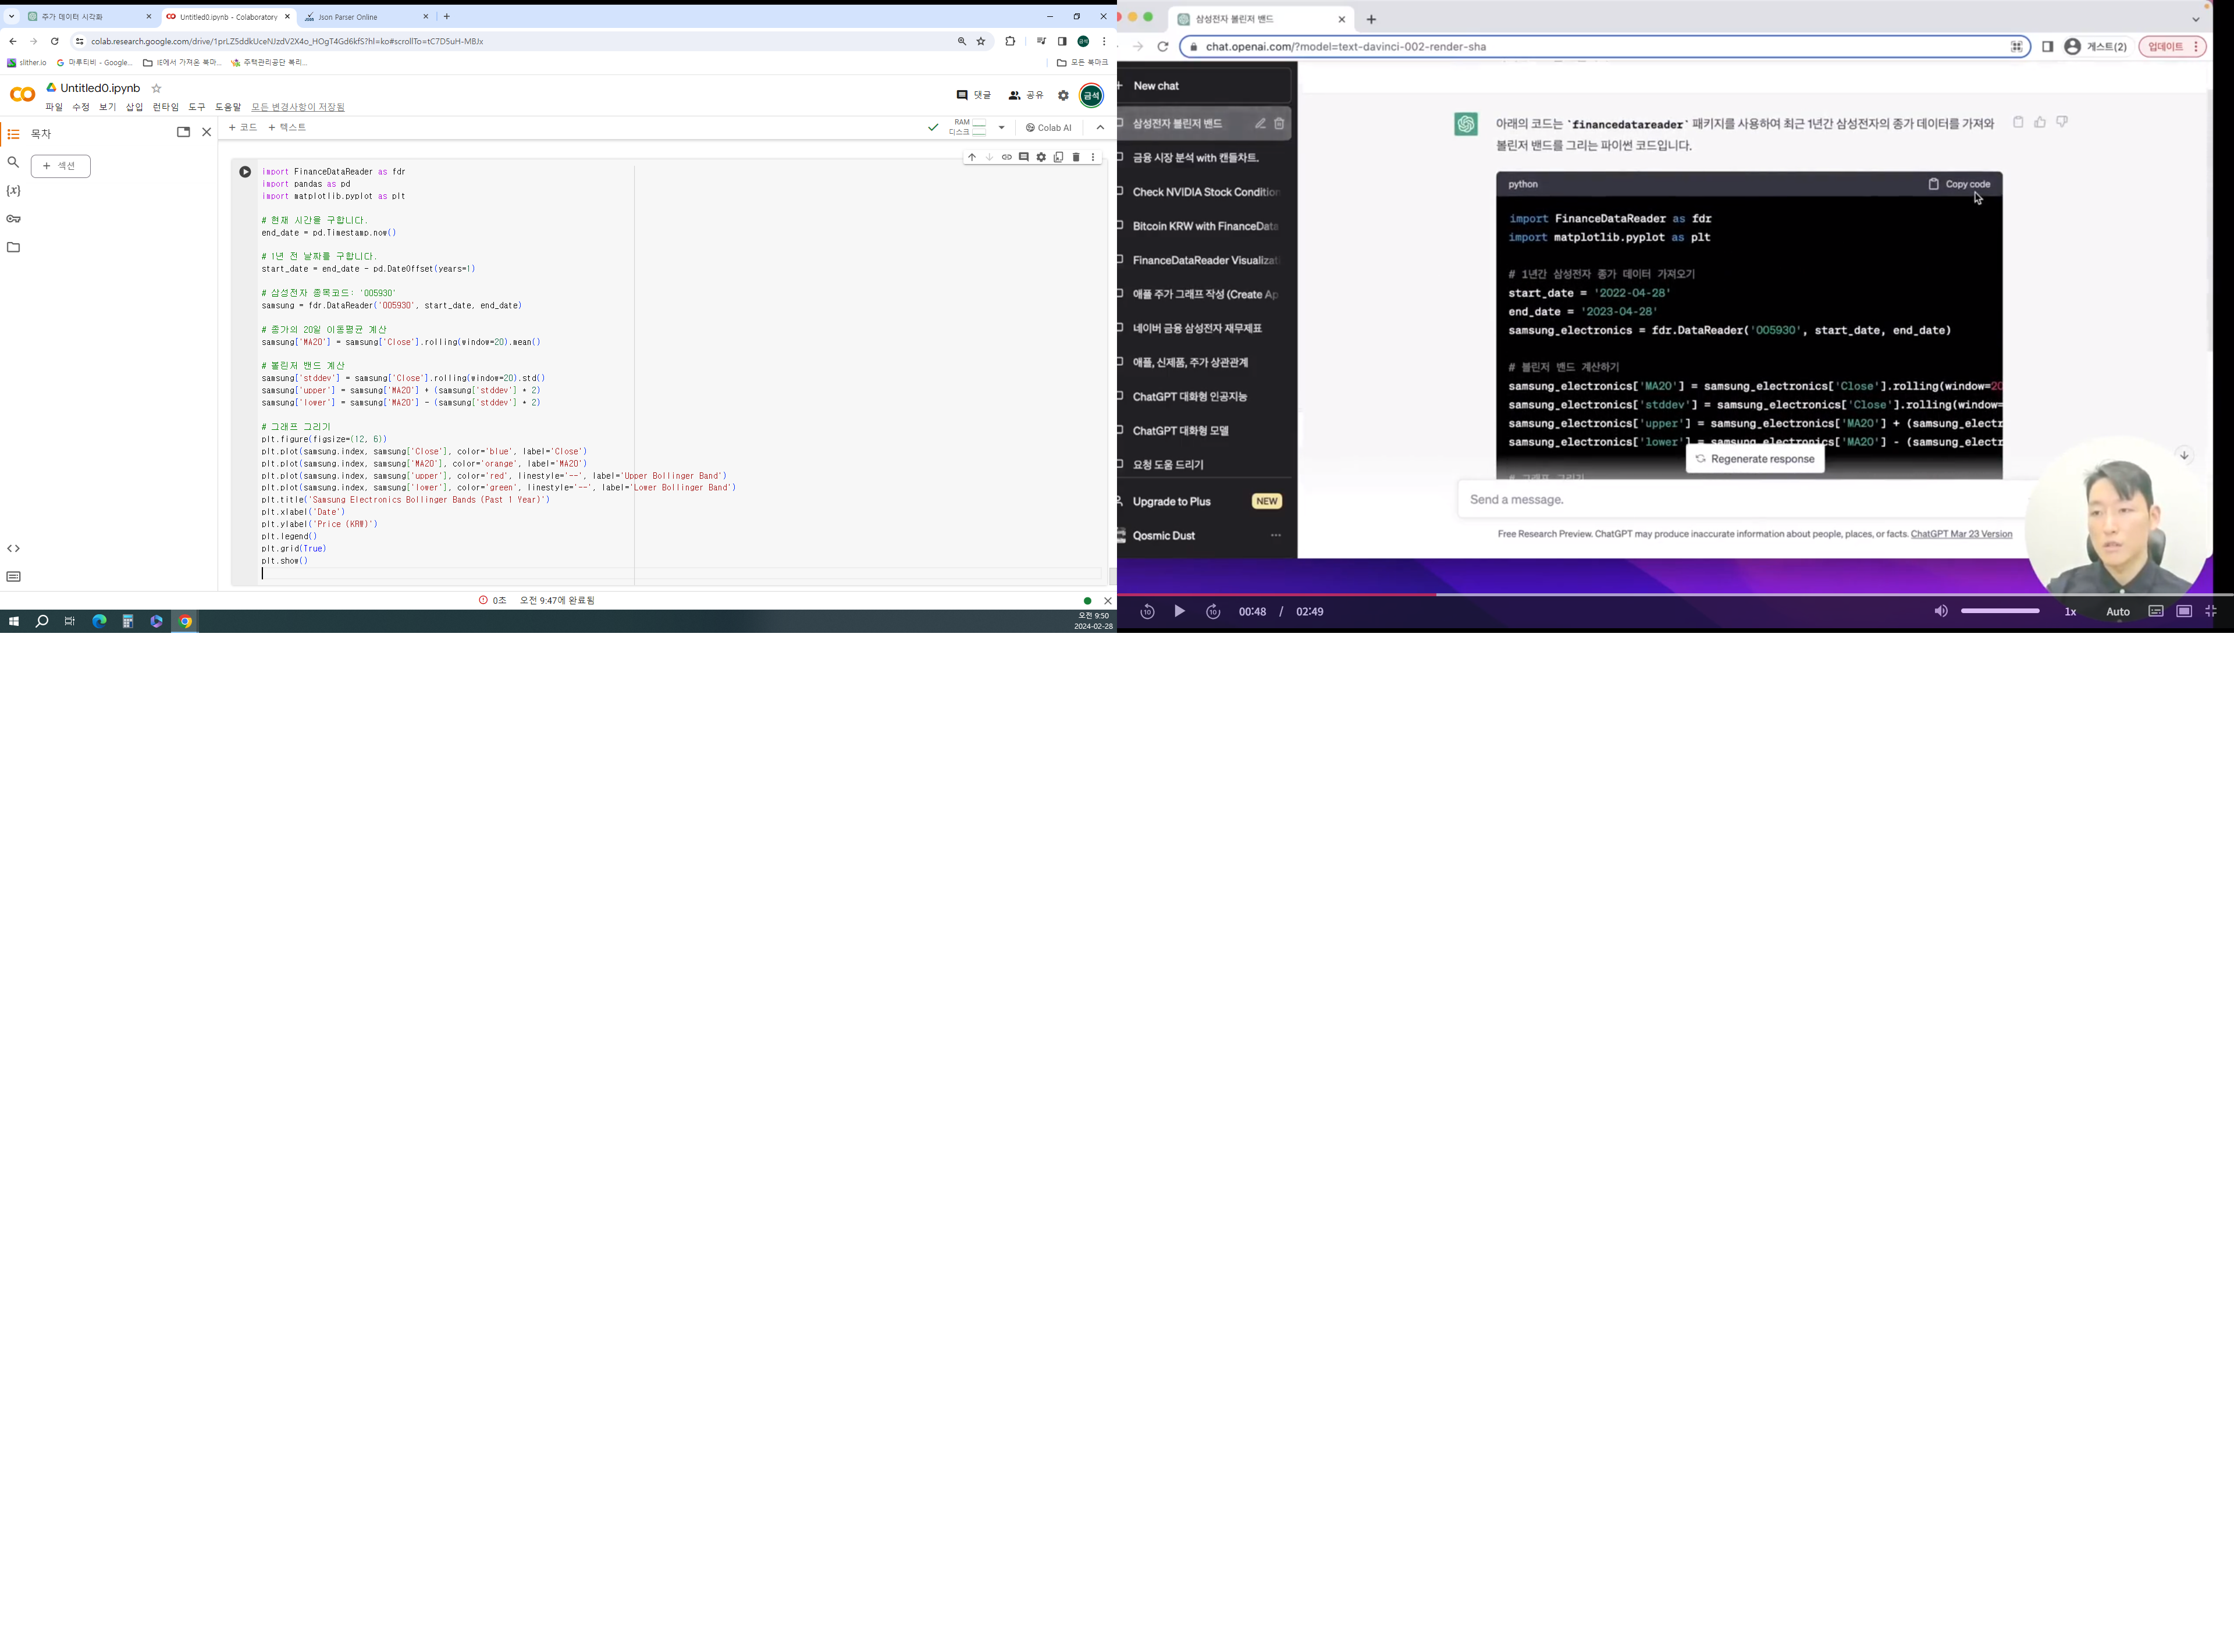Open 런타임 menu in Colab
This screenshot has height=1652, width=2234.
(166, 107)
